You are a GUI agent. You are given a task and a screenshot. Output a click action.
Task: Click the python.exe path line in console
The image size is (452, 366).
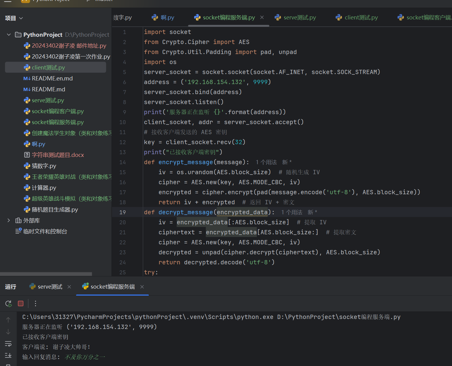coord(211,317)
